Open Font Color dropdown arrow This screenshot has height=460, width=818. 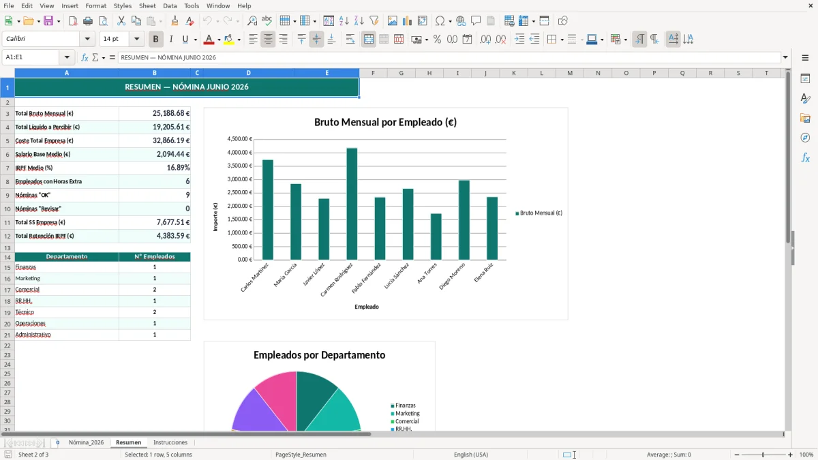218,40
